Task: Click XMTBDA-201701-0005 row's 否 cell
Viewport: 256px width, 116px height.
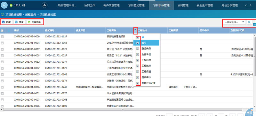Action: [x=201, y=74]
